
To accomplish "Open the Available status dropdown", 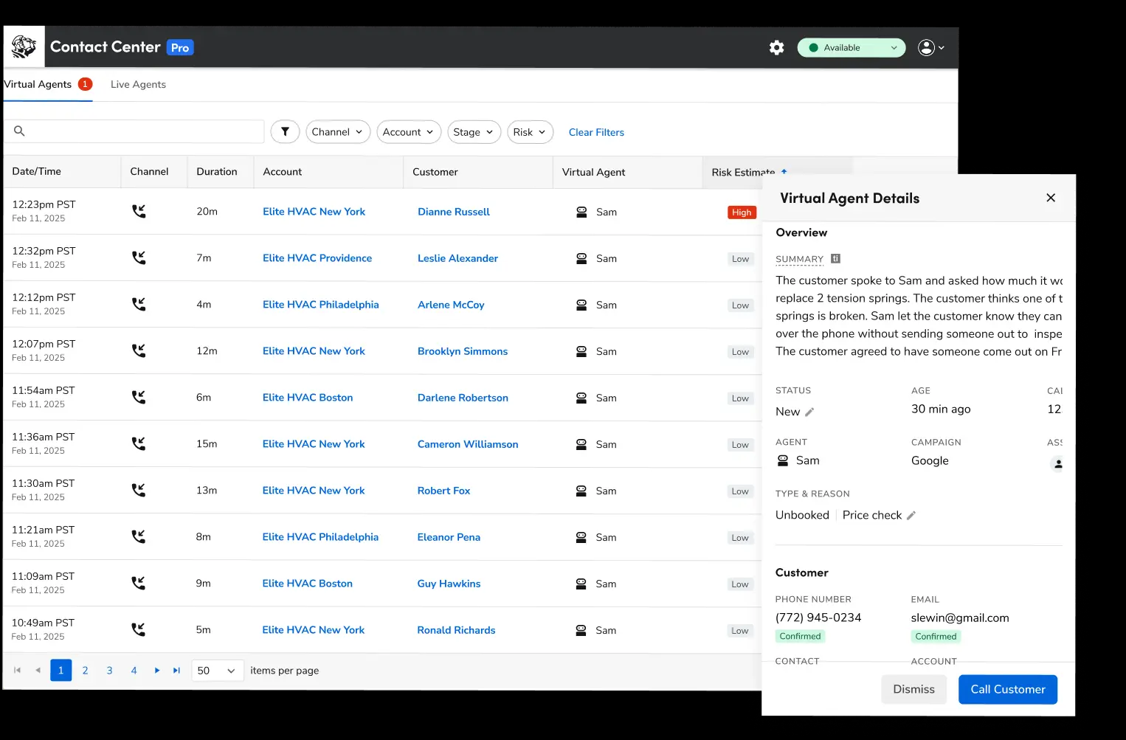I will tap(852, 47).
